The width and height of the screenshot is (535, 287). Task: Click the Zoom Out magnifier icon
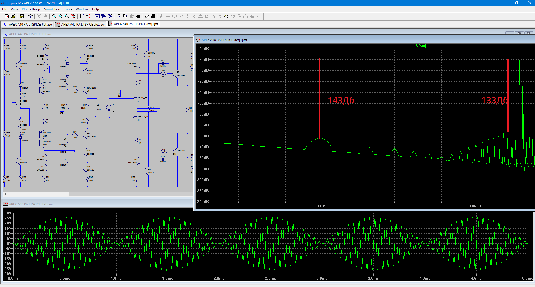[x=67, y=16]
